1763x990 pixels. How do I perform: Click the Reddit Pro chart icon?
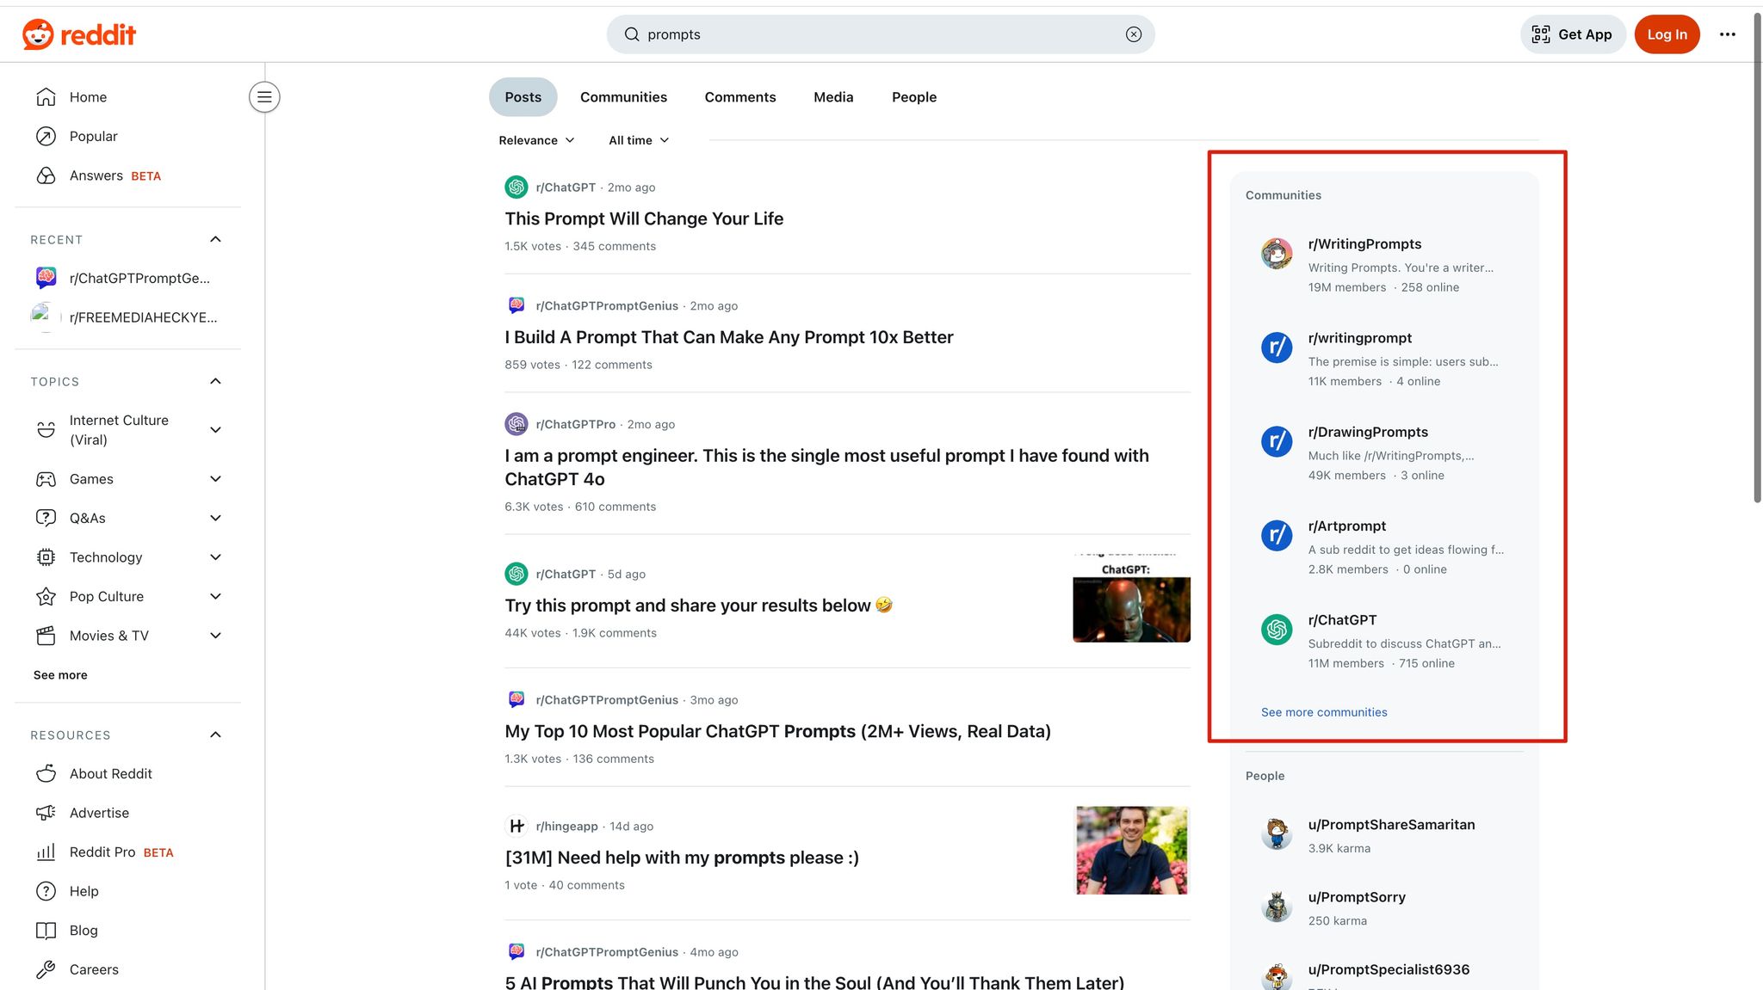pyautogui.click(x=46, y=852)
